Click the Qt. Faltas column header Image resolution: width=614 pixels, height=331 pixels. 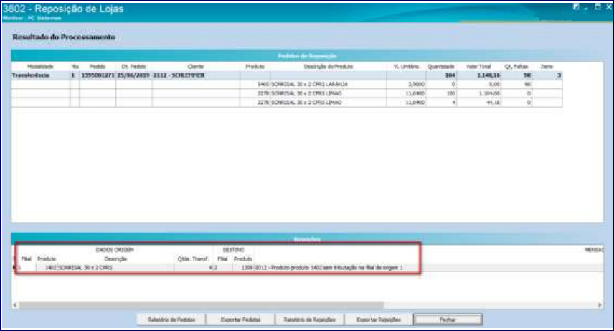(x=516, y=67)
